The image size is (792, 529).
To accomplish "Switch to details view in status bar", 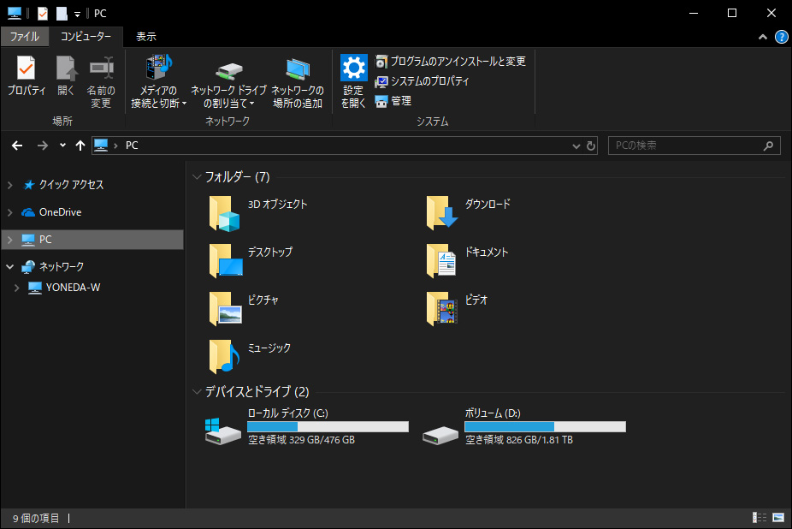I will click(759, 518).
